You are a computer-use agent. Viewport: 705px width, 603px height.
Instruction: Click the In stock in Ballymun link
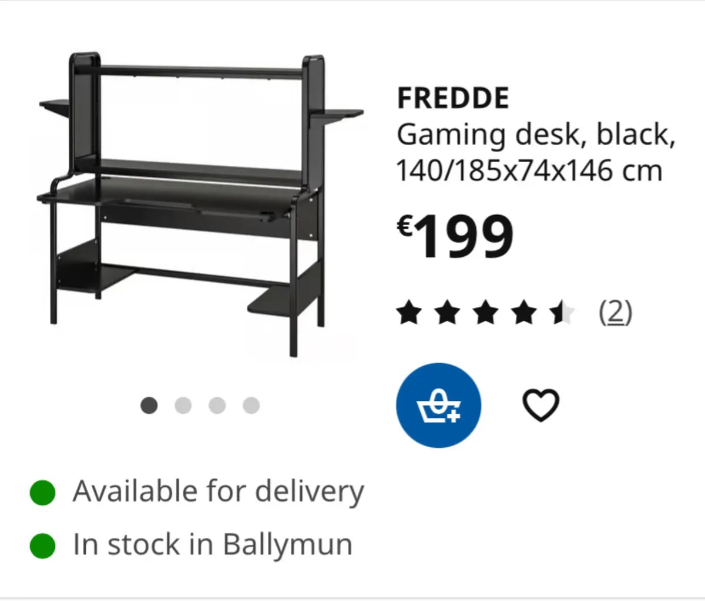coord(211,544)
